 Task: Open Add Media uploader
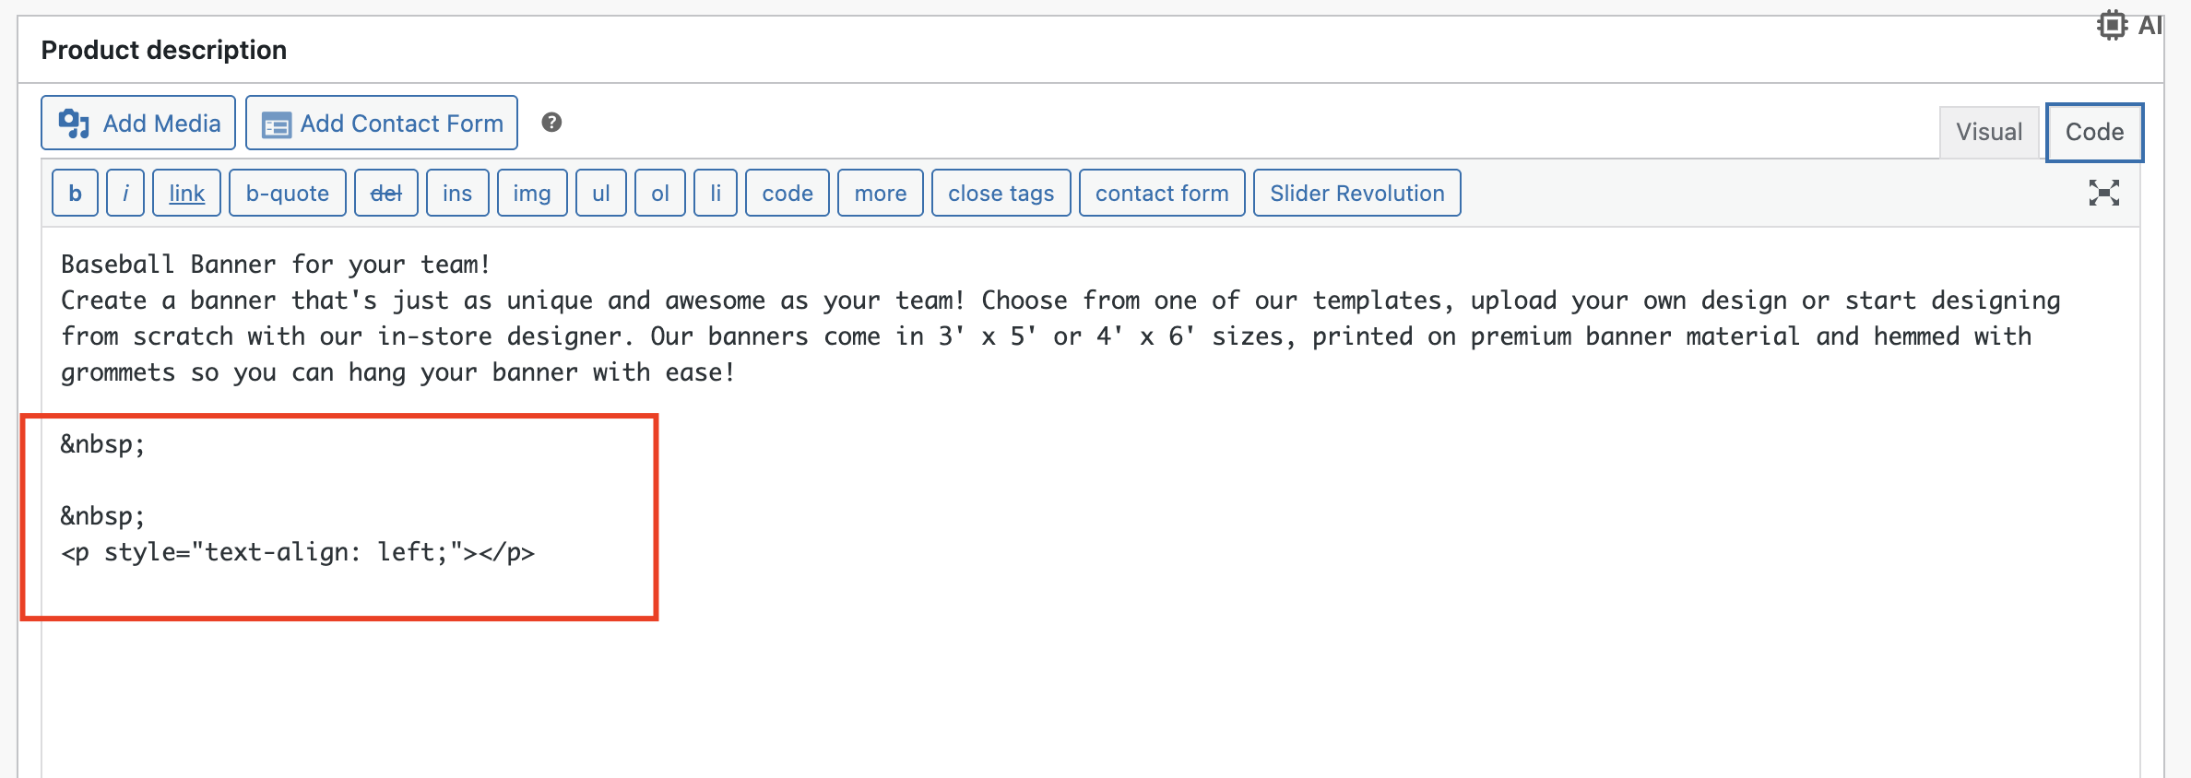click(x=138, y=123)
